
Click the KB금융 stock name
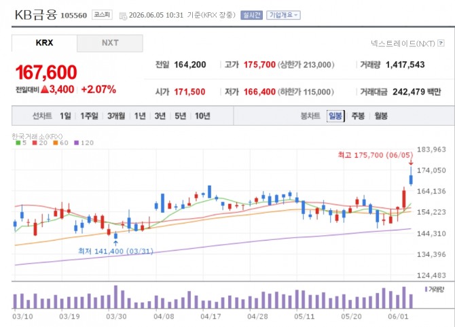pyautogui.click(x=35, y=14)
